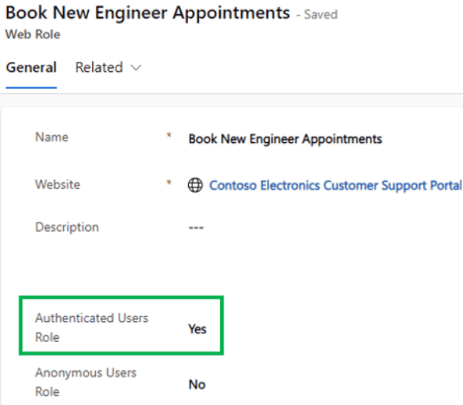Click the empty Description field dashes
The height and width of the screenshot is (405, 463).
tap(196, 228)
